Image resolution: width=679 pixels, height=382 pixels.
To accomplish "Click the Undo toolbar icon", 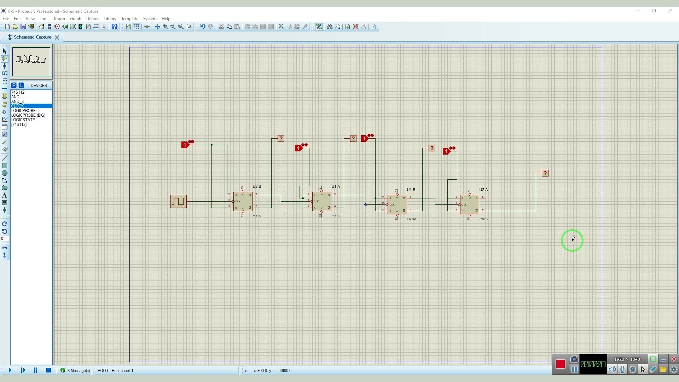I will pyautogui.click(x=203, y=27).
